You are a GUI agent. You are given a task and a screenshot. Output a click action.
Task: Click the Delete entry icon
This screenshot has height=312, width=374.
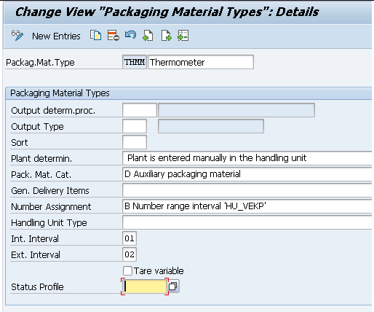coord(114,36)
